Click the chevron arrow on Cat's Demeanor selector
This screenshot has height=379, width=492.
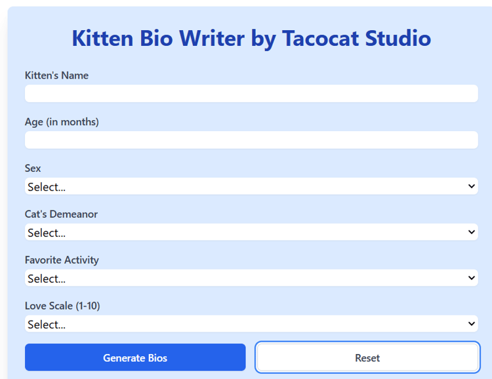[471, 232]
